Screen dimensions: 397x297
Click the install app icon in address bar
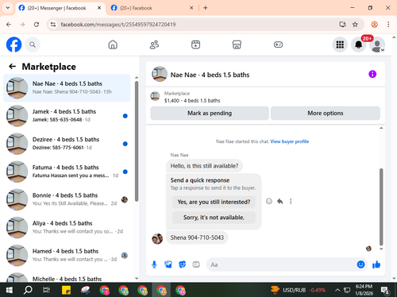click(x=342, y=25)
